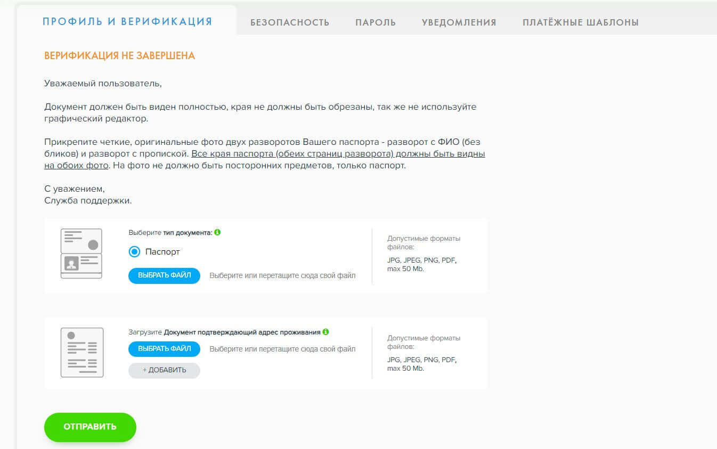Click address document file drop zone text
Viewport: 717px width, 449px height.
282,349
